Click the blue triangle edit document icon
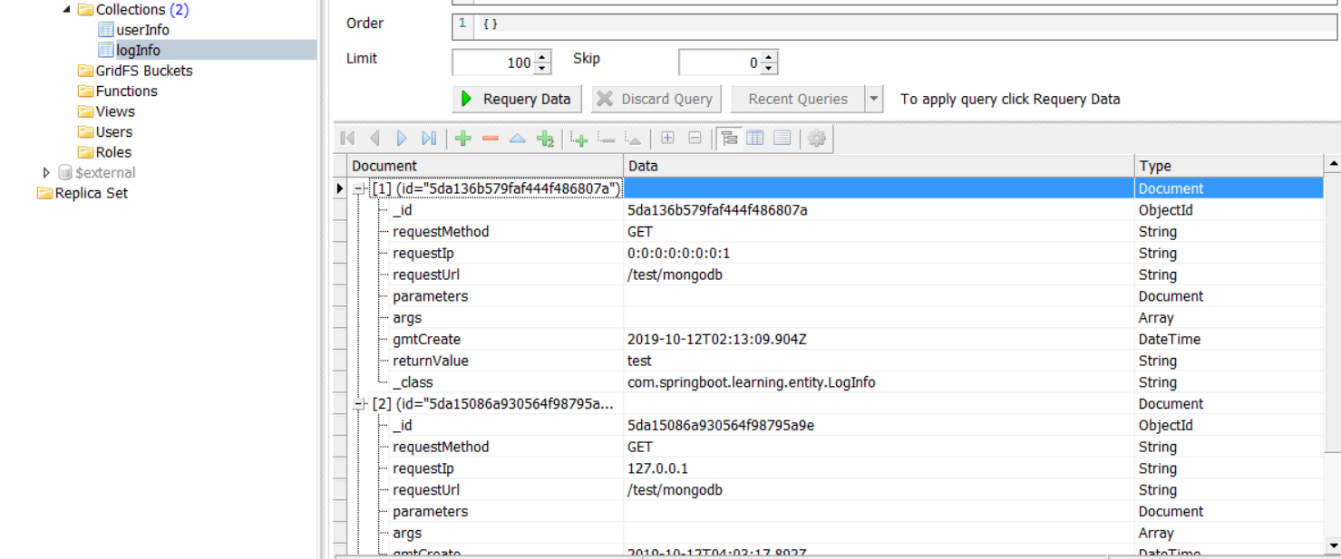The width and height of the screenshot is (1341, 559). [518, 139]
